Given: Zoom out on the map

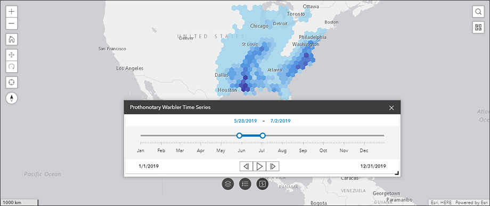Looking at the screenshot, I should pyautogui.click(x=12, y=24).
